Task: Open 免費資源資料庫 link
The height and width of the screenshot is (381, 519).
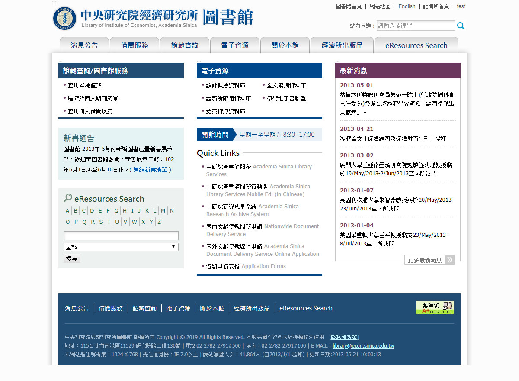Action: [x=226, y=111]
